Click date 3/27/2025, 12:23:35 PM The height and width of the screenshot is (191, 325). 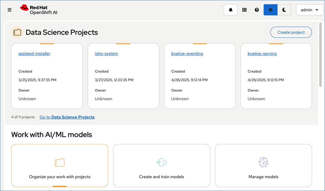coord(114,80)
